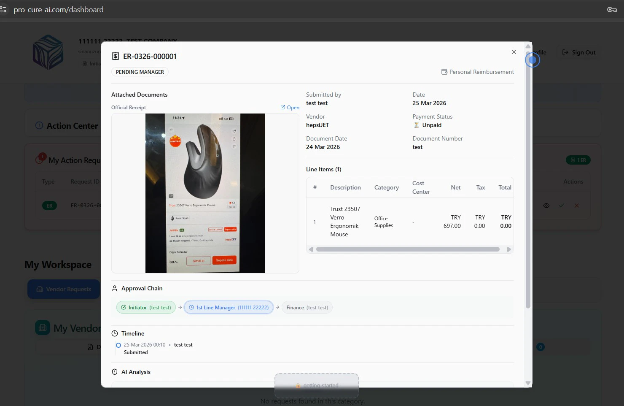The width and height of the screenshot is (624, 406).
Task: Click the Action Center info icon
Action: coord(39,125)
